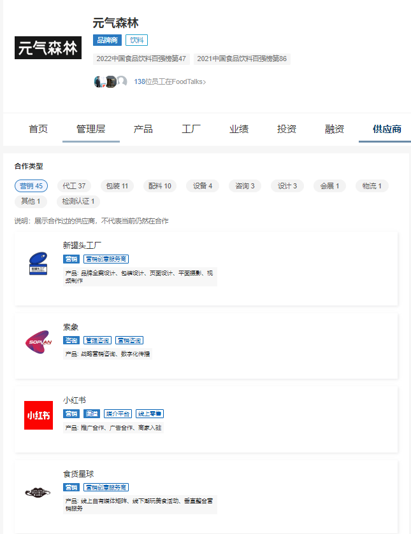Select the 代工 37 cooperation filter
The image size is (411, 534).
[x=74, y=186]
